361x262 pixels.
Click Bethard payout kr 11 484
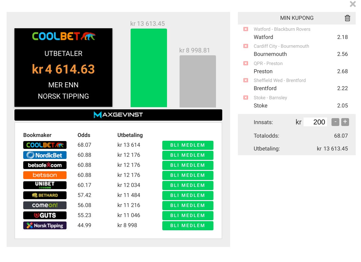[129, 195]
